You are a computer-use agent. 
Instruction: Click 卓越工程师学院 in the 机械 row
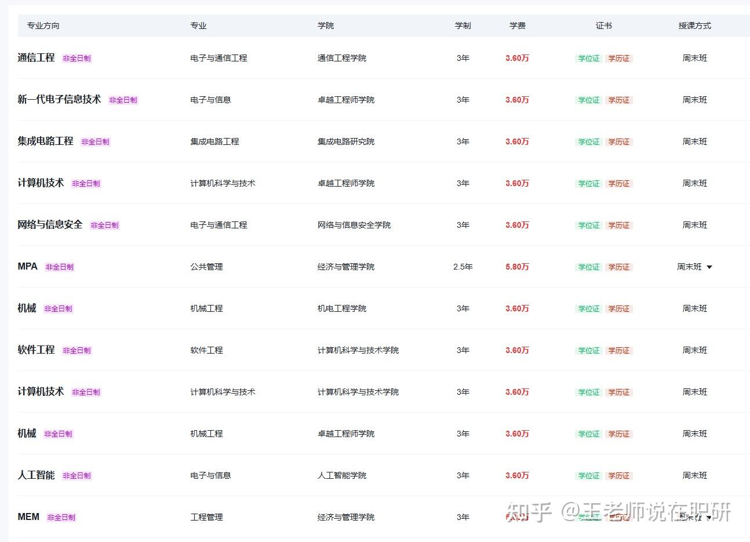pos(346,434)
